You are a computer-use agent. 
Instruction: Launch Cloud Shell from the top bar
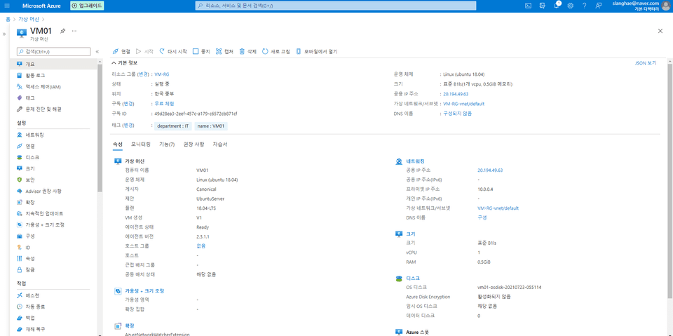pyautogui.click(x=529, y=6)
